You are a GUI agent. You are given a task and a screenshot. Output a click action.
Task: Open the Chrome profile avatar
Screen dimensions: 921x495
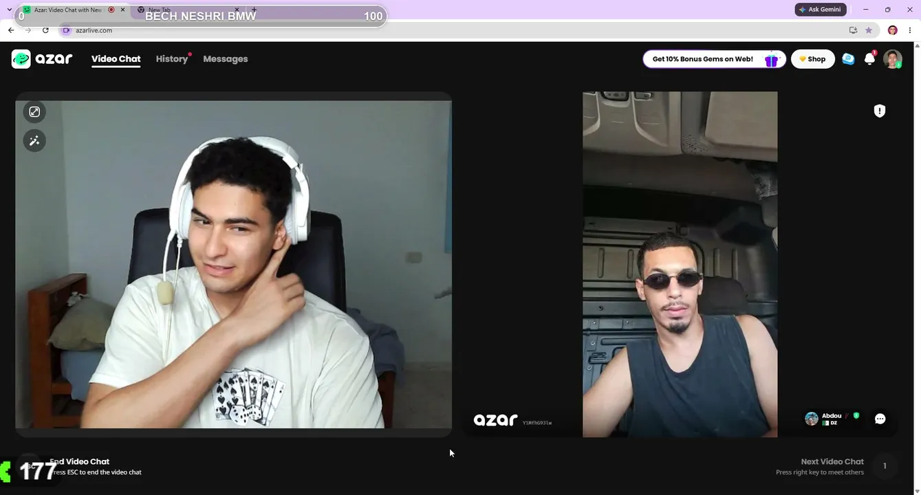point(892,30)
